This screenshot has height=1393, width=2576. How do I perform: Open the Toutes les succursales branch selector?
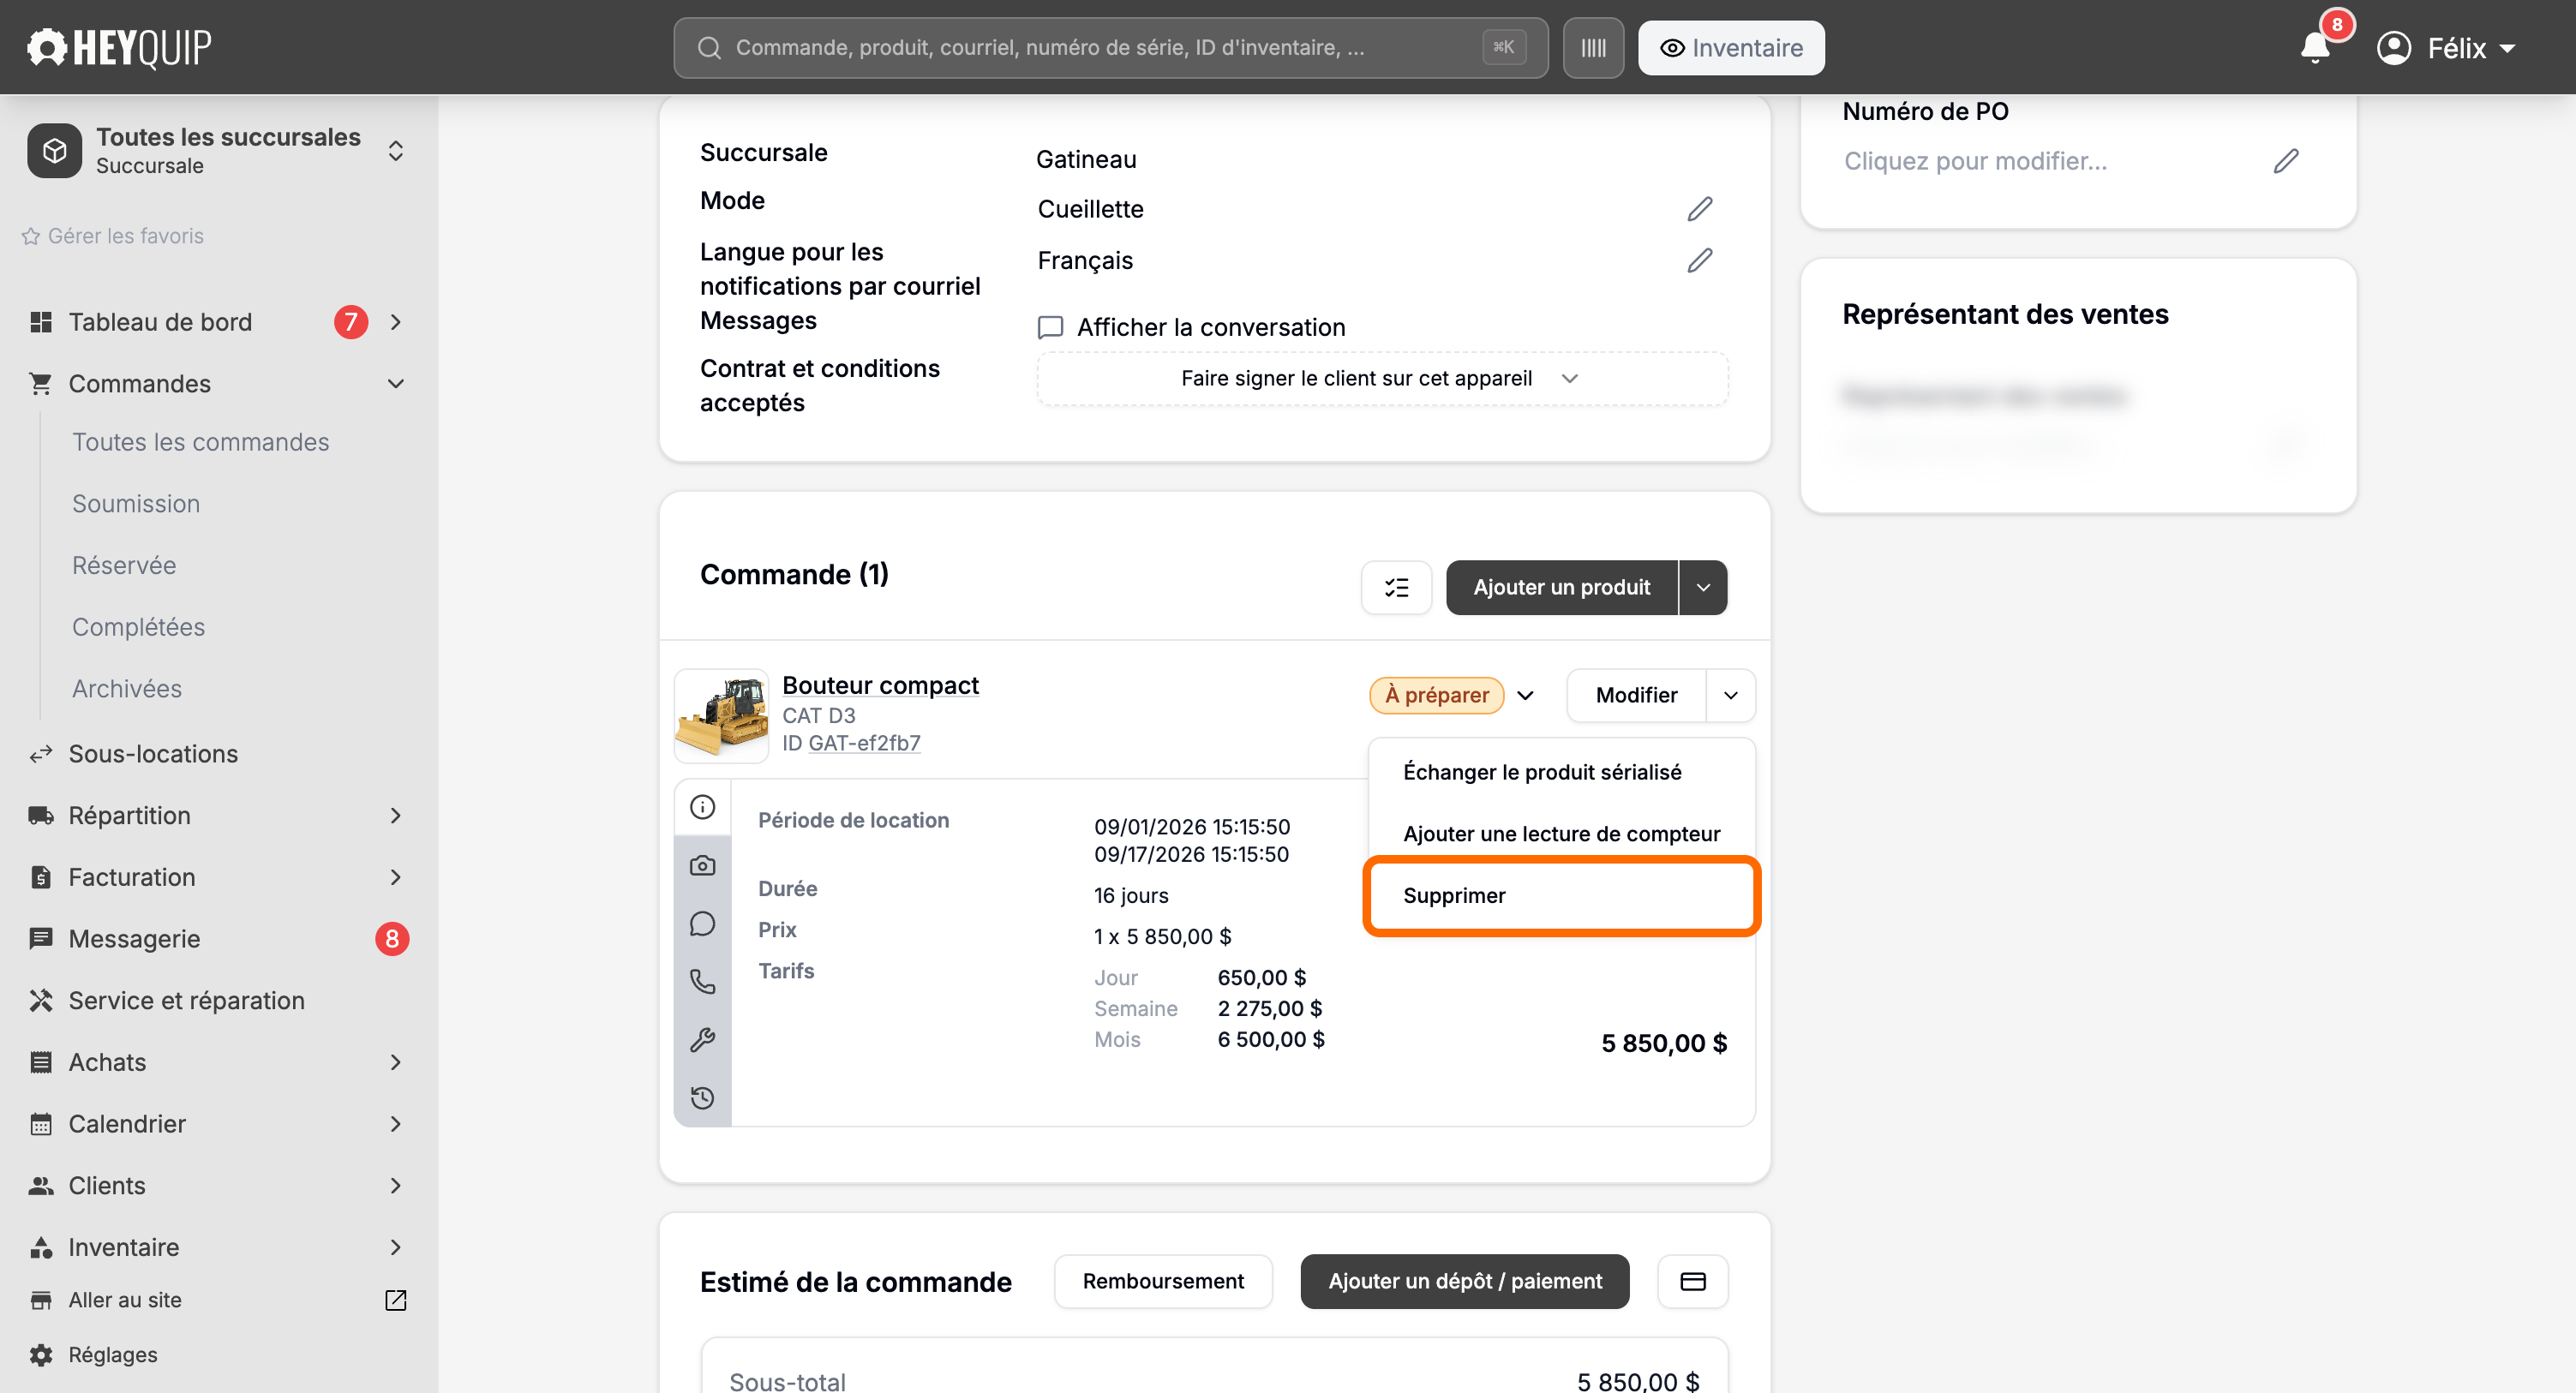(x=218, y=151)
